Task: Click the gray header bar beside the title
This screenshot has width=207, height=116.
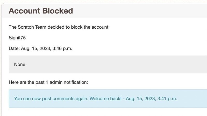Action: (142, 11)
